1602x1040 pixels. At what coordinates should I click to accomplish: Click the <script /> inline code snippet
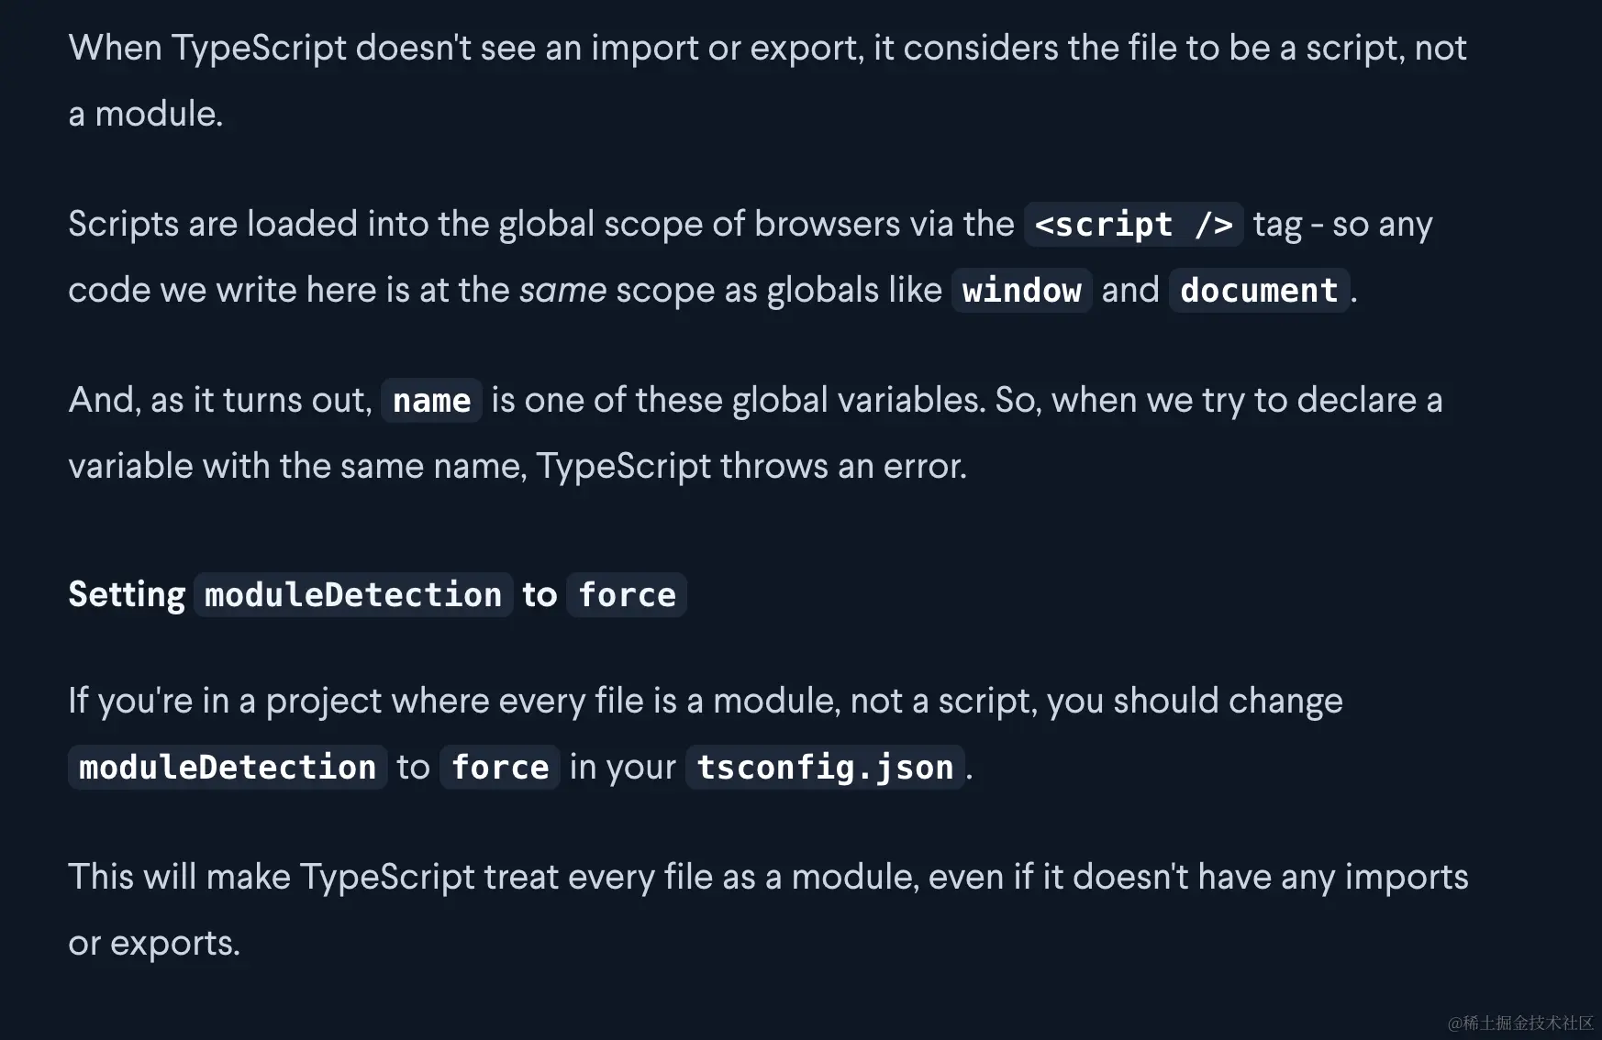[1133, 225]
